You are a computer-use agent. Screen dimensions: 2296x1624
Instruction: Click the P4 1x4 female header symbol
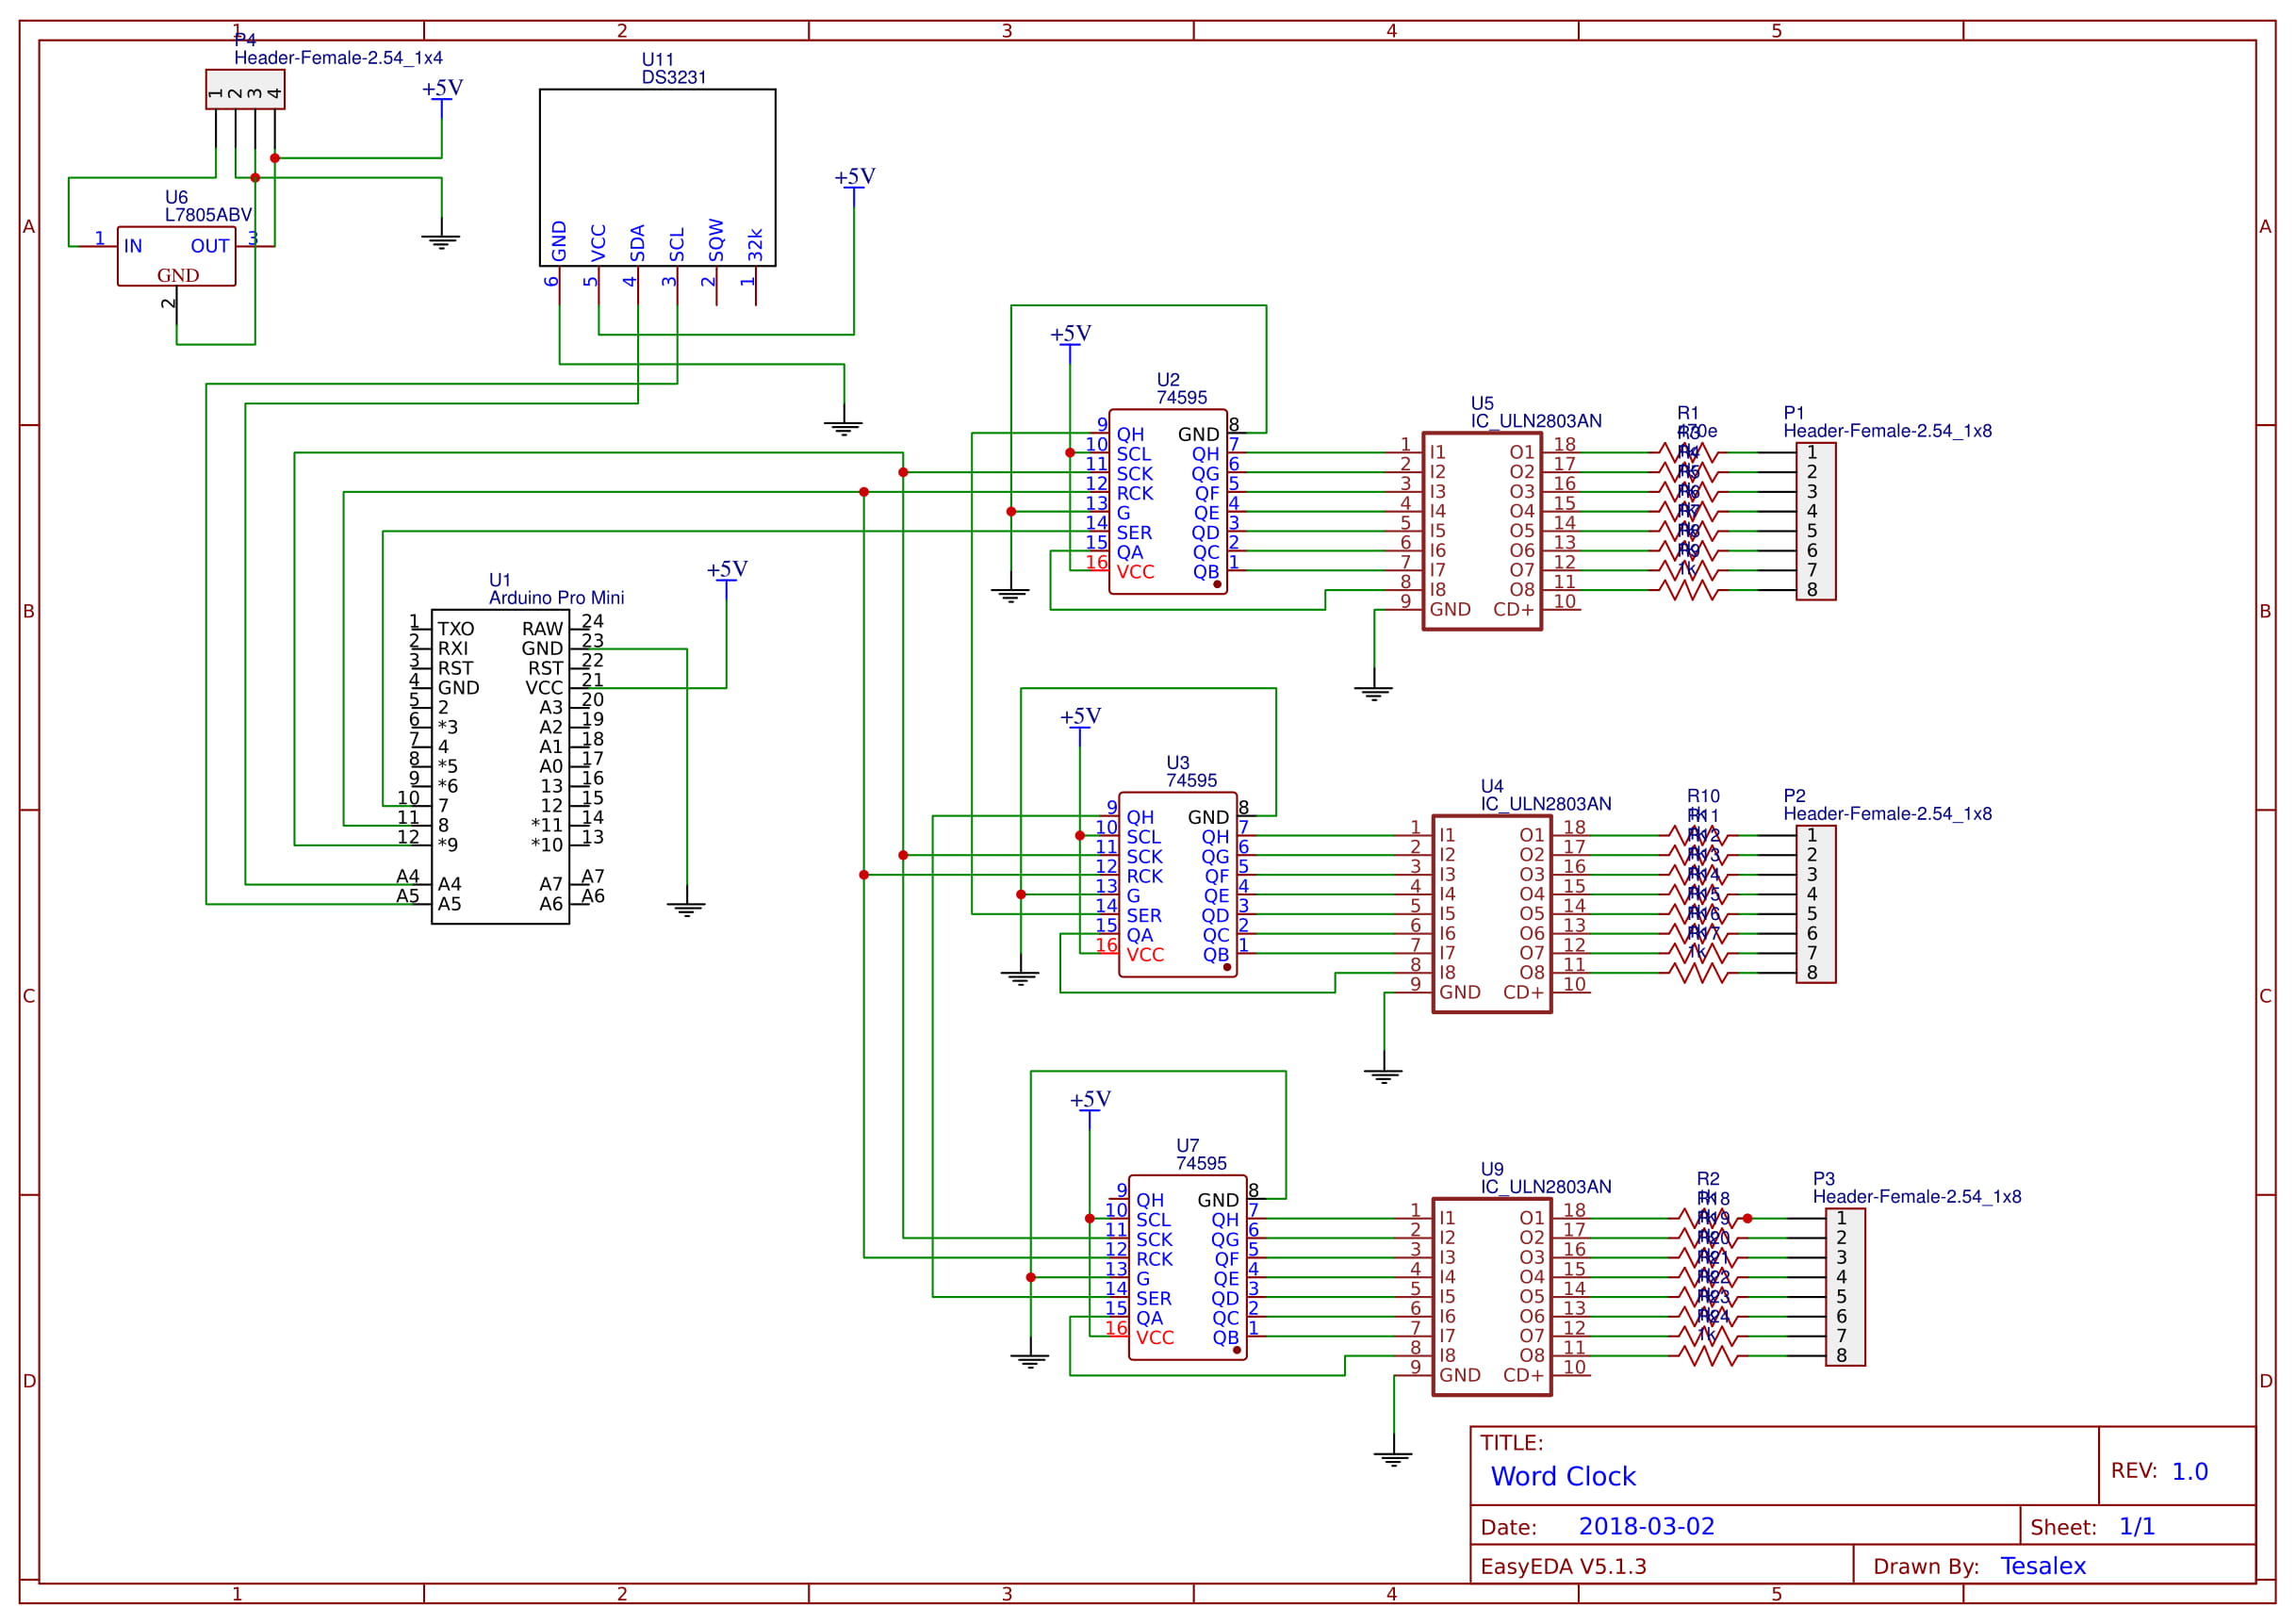pos(245,89)
